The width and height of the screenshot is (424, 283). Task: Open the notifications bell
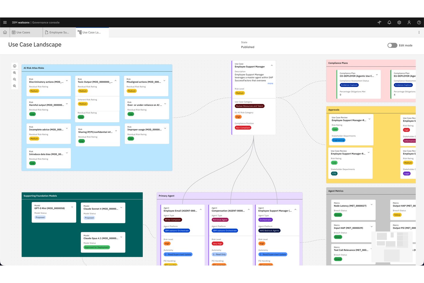click(389, 22)
